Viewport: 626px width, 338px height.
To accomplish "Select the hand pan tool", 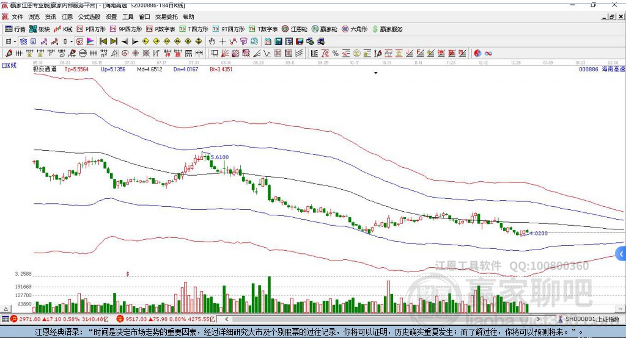I will [x=212, y=41].
